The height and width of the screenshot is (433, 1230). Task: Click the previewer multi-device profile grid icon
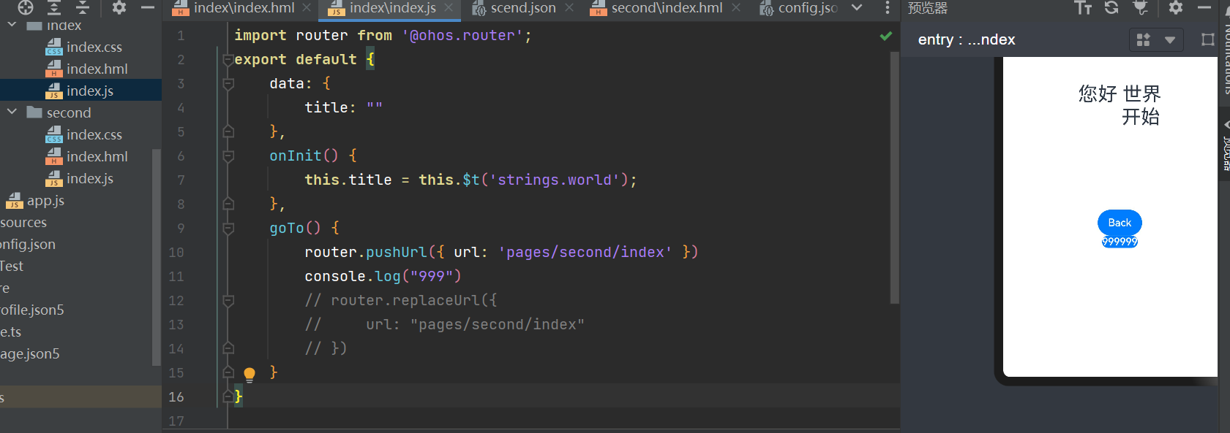point(1143,39)
